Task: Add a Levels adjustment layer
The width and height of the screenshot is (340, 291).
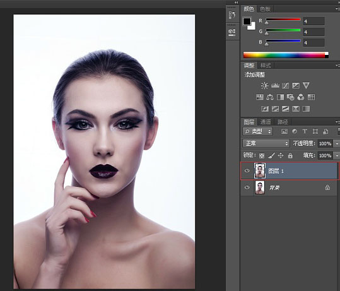Action: [x=275, y=85]
